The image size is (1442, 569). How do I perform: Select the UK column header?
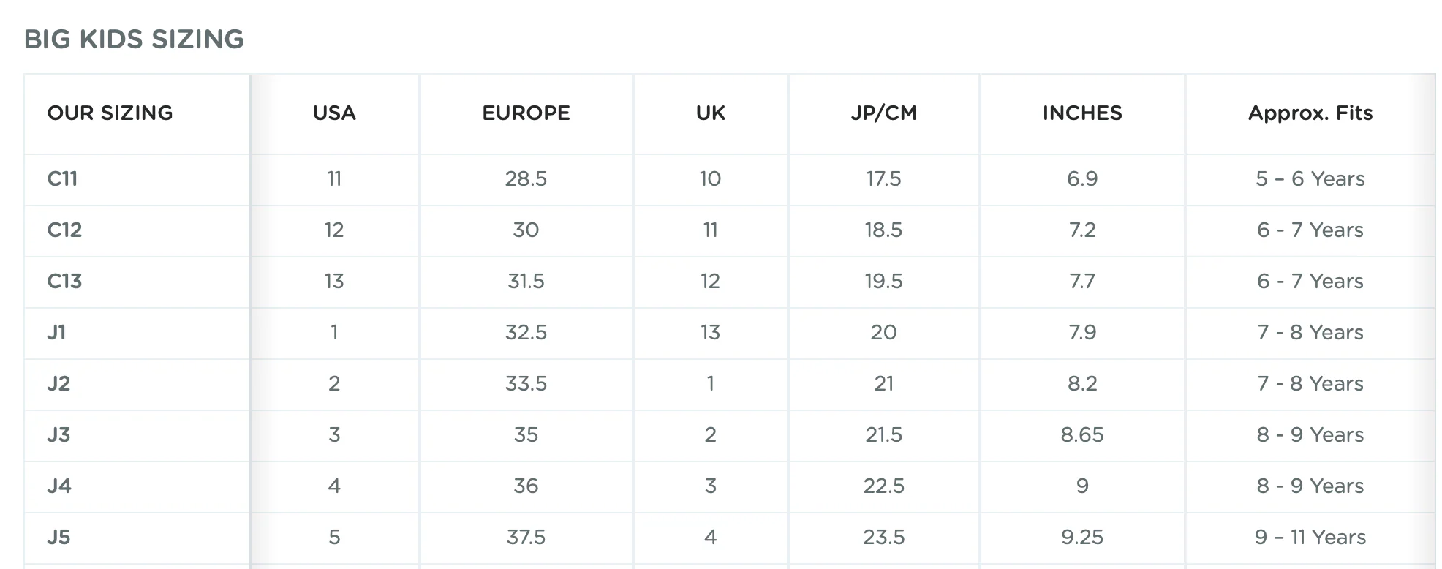point(710,113)
